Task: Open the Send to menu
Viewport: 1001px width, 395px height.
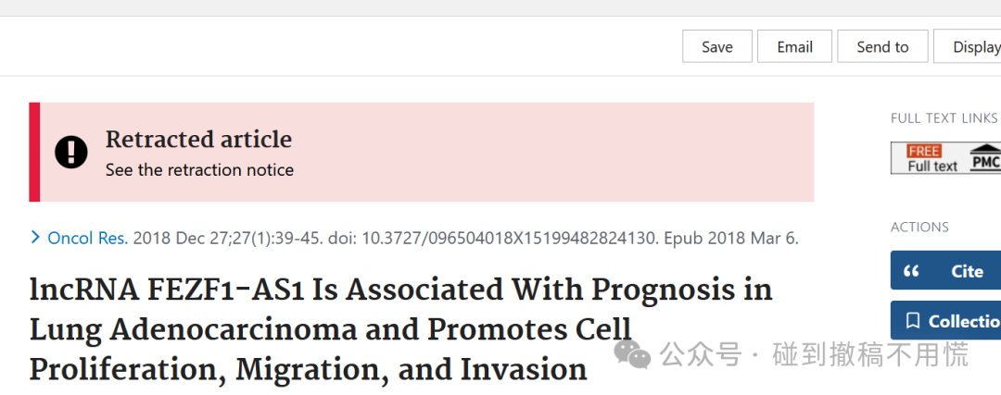Action: pos(882,46)
